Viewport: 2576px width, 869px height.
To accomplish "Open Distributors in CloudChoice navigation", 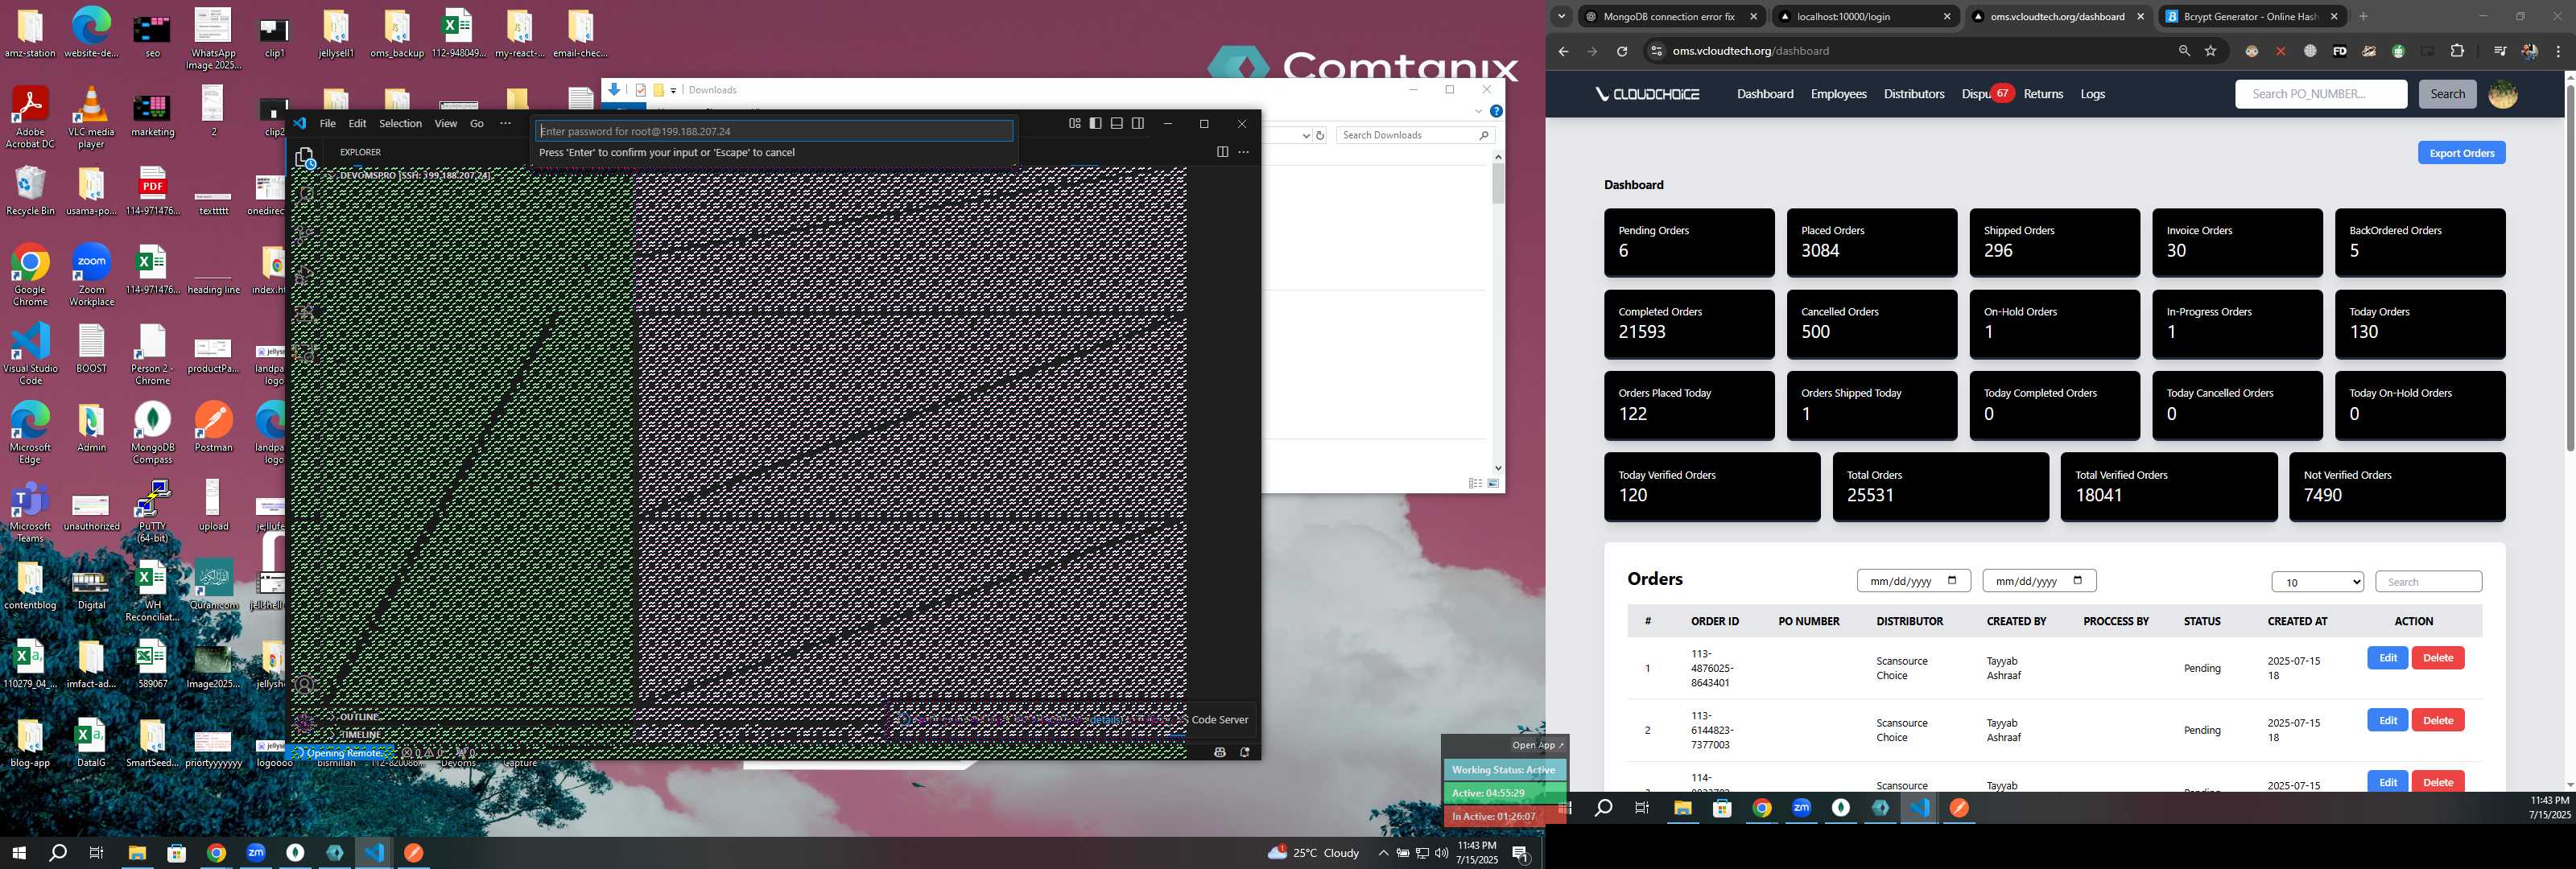I will click(x=1913, y=94).
